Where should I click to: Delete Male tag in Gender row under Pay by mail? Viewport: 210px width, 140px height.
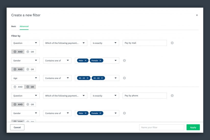coord(86,61)
